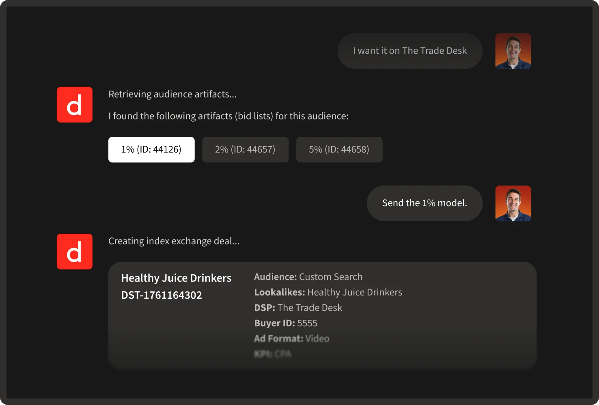Choose the 2% (ID: 44657) artifact option
This screenshot has width=599, height=405.
coord(245,150)
